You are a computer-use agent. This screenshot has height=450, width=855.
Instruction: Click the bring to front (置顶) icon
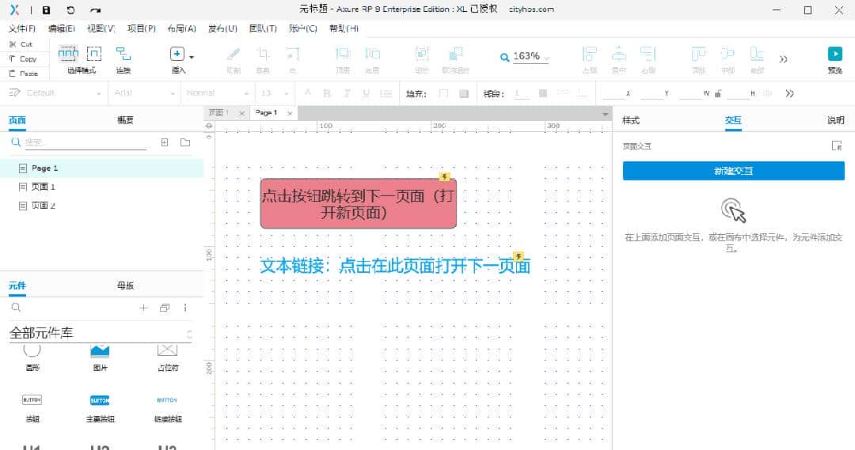coord(343,54)
